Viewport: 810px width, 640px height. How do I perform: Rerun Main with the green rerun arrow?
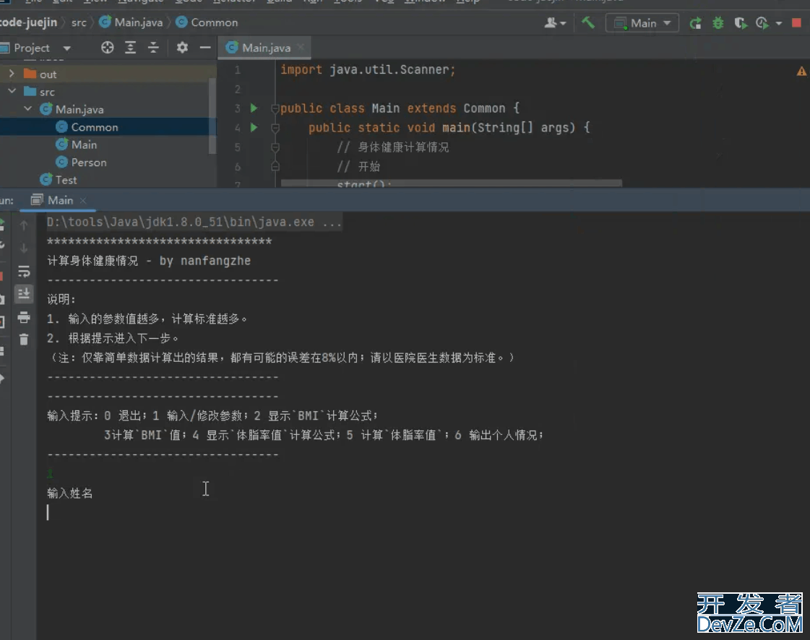point(695,23)
